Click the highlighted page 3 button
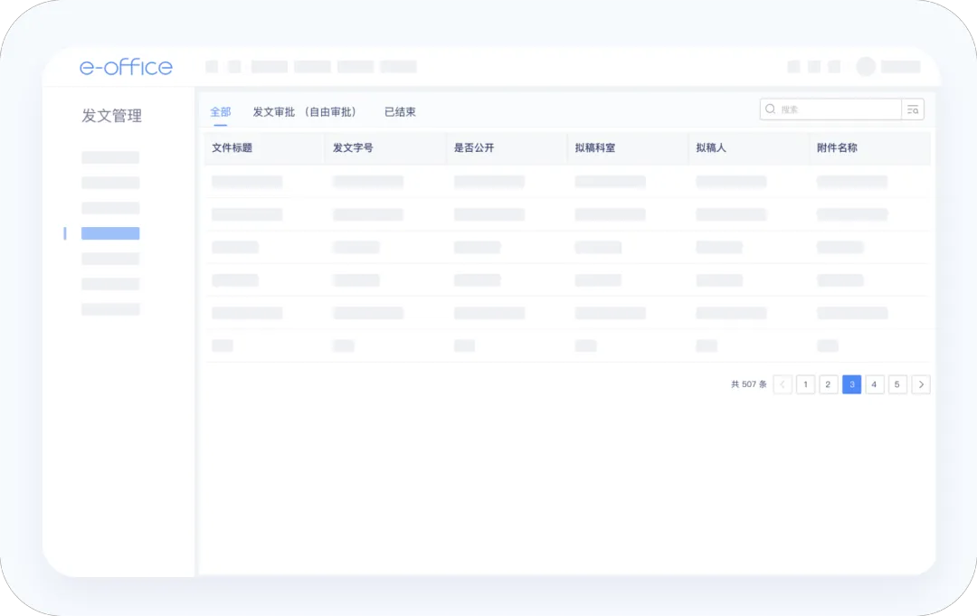The width and height of the screenshot is (977, 616). click(851, 384)
